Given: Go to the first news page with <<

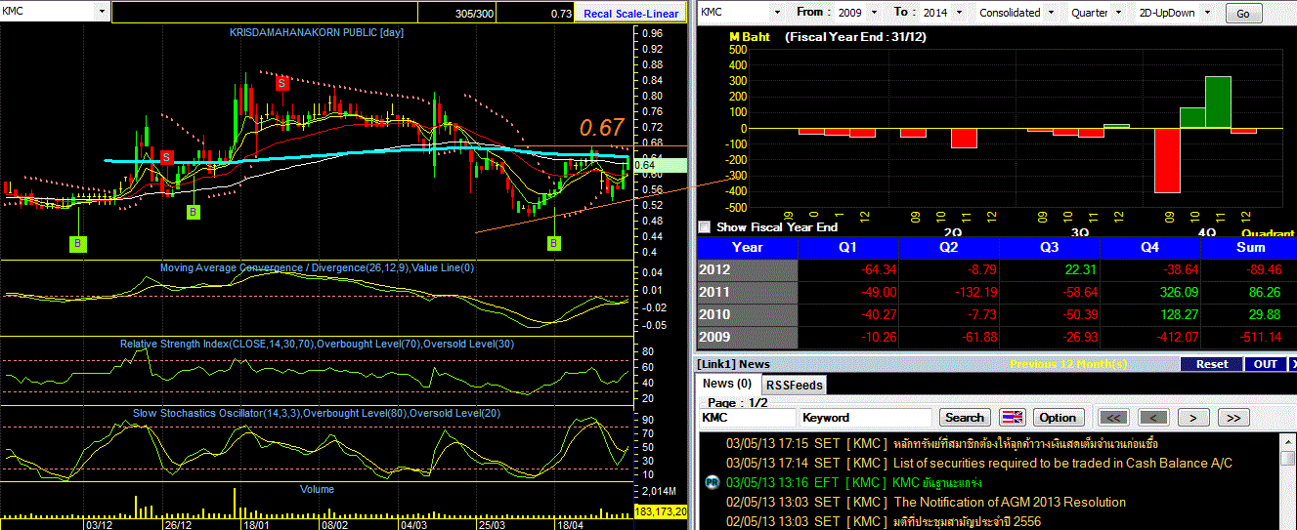Looking at the screenshot, I should 1115,418.
